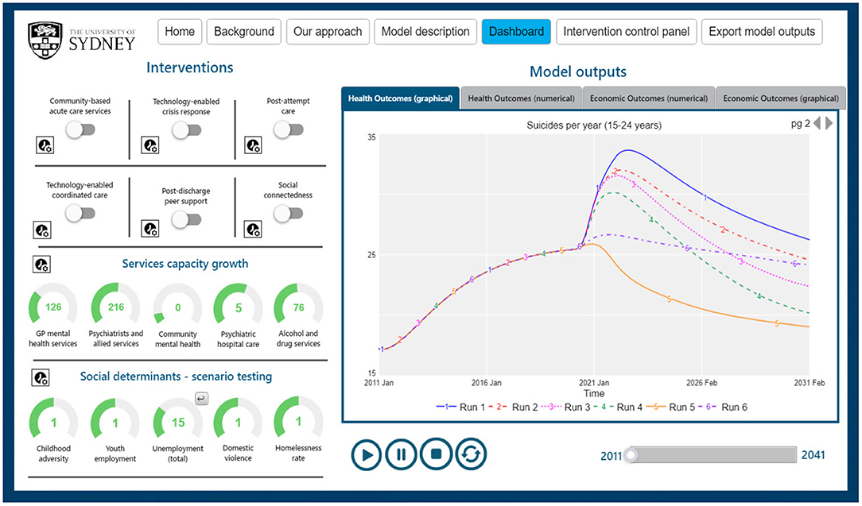The width and height of the screenshot is (862, 506).
Task: Open settings icon beside Social determinants heading
Action: click(41, 378)
